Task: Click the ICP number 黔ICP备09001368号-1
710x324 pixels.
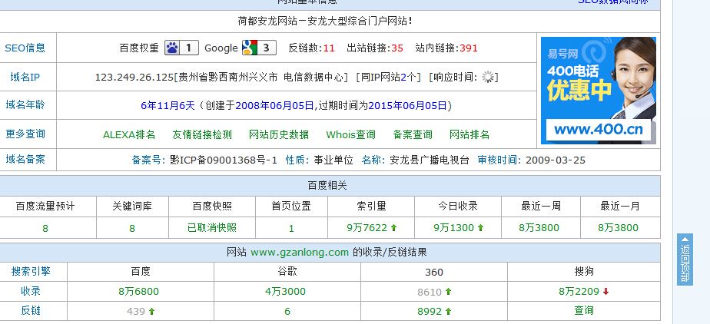Action: coord(224,160)
